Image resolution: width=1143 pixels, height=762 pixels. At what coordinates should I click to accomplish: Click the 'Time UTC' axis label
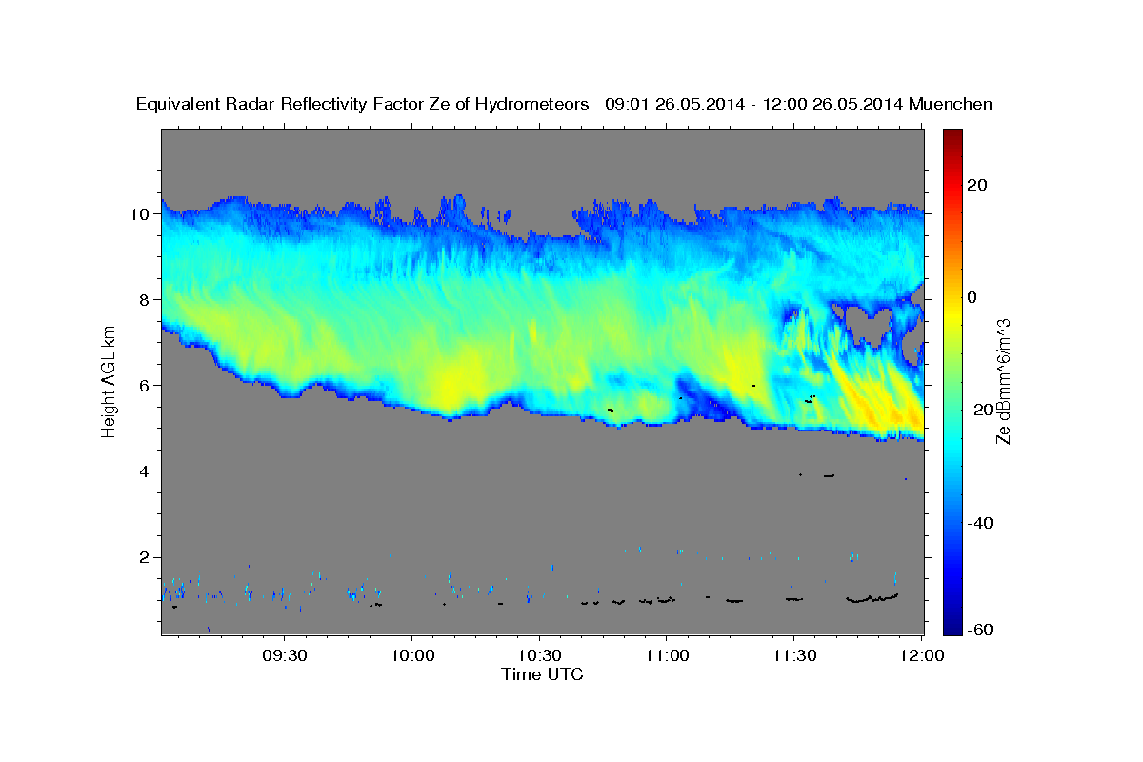(542, 674)
